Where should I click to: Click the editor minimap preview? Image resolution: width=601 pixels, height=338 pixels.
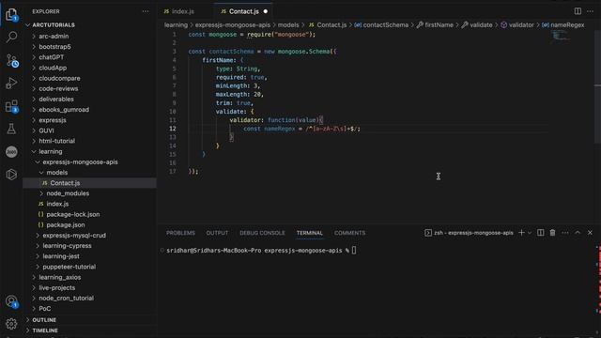(x=561, y=36)
